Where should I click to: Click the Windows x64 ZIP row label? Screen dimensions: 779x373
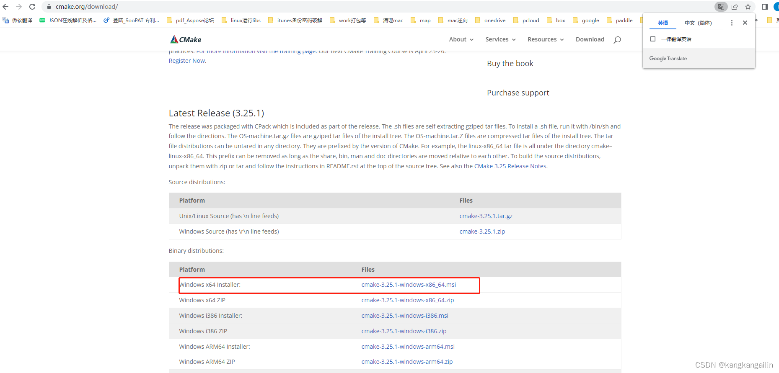tap(202, 300)
